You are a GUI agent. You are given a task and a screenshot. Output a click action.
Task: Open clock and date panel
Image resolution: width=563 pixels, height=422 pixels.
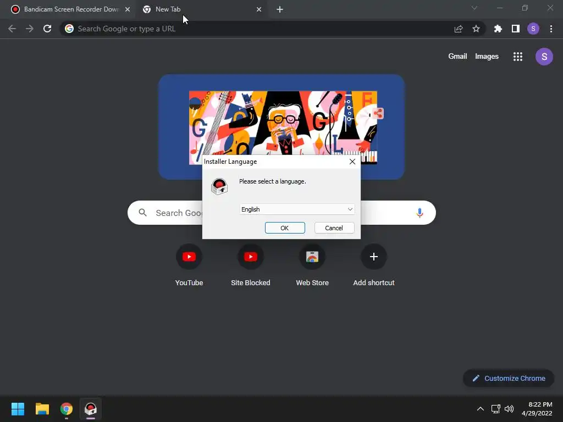click(537, 409)
